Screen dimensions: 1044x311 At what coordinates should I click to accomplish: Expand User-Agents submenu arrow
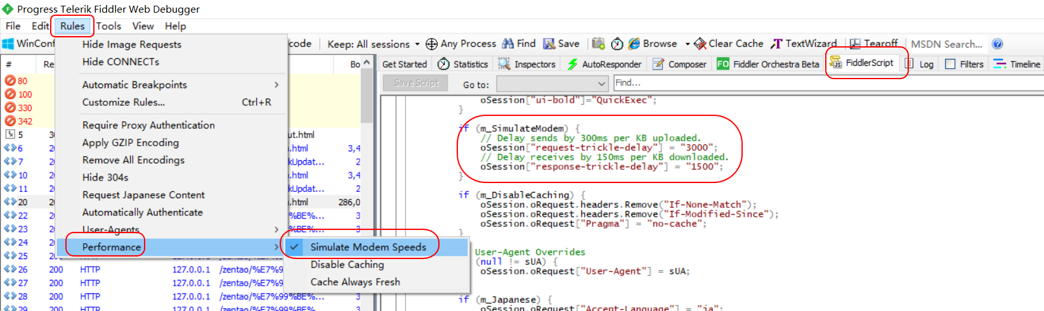coord(277,229)
